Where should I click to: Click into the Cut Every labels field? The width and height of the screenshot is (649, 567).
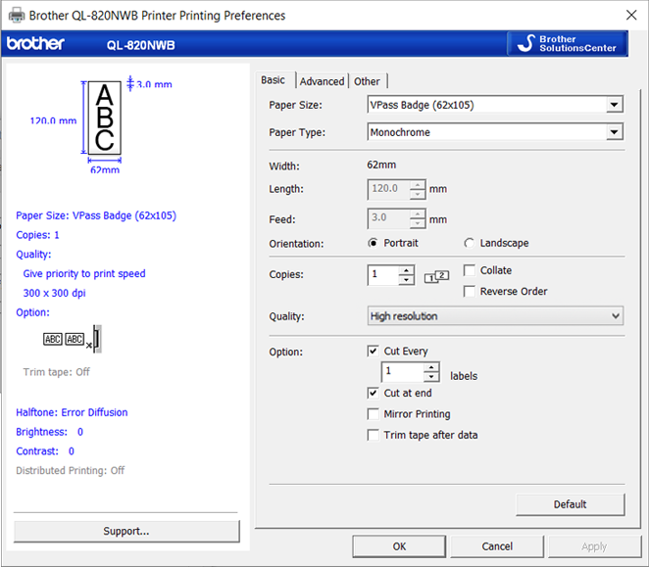[403, 371]
